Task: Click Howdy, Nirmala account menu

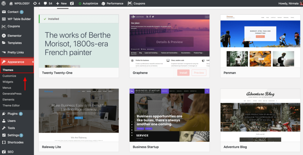Action: pos(291,3)
